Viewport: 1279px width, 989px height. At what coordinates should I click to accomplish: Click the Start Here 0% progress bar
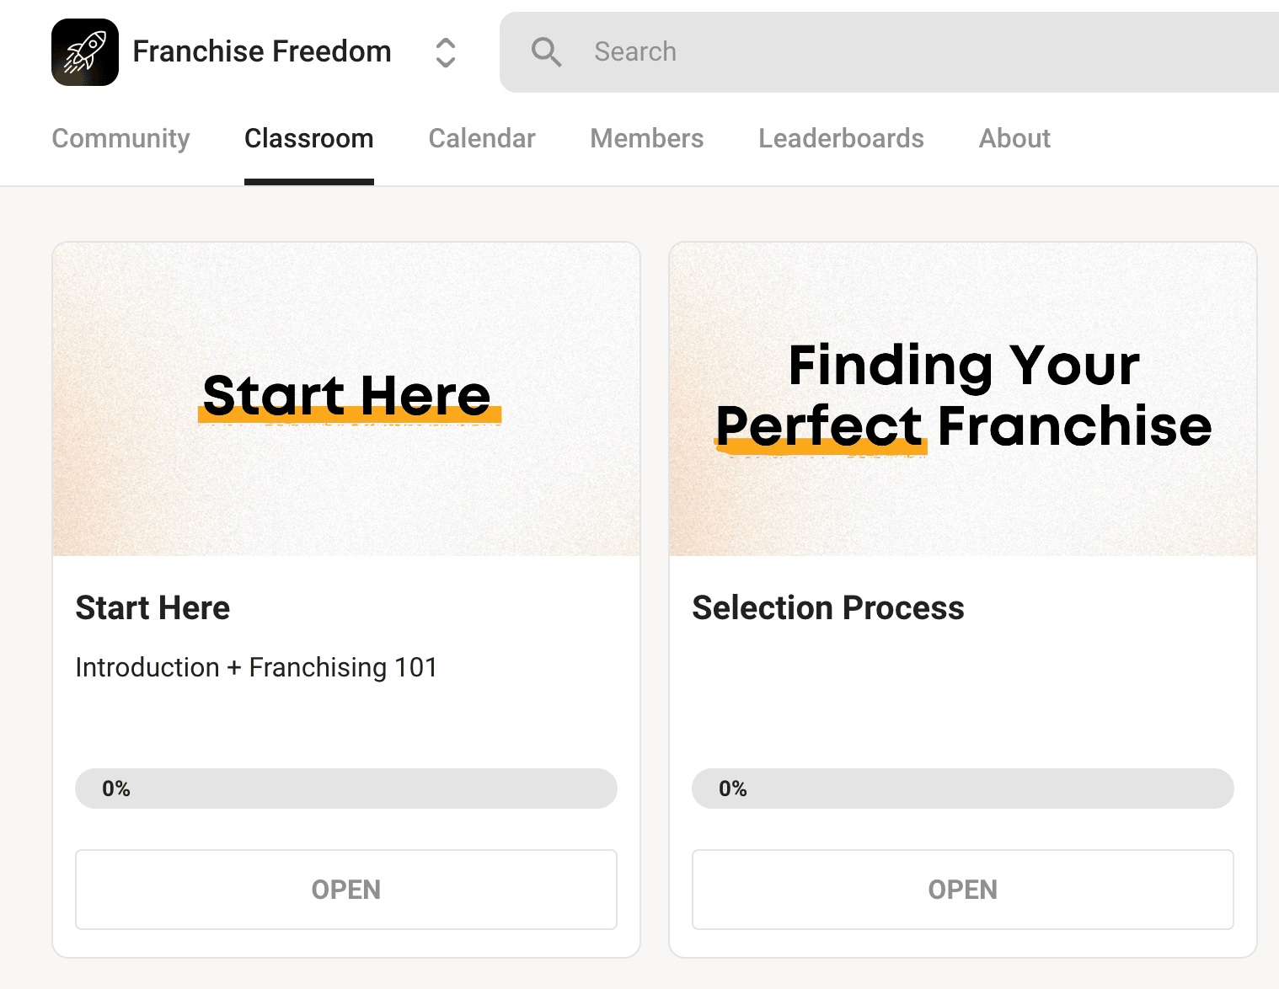tap(346, 789)
